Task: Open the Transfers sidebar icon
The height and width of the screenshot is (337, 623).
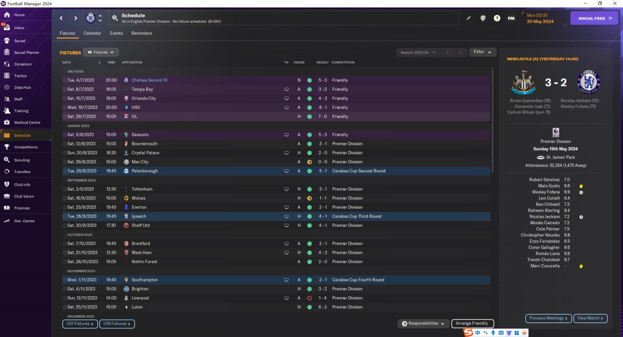Action: click(7, 172)
